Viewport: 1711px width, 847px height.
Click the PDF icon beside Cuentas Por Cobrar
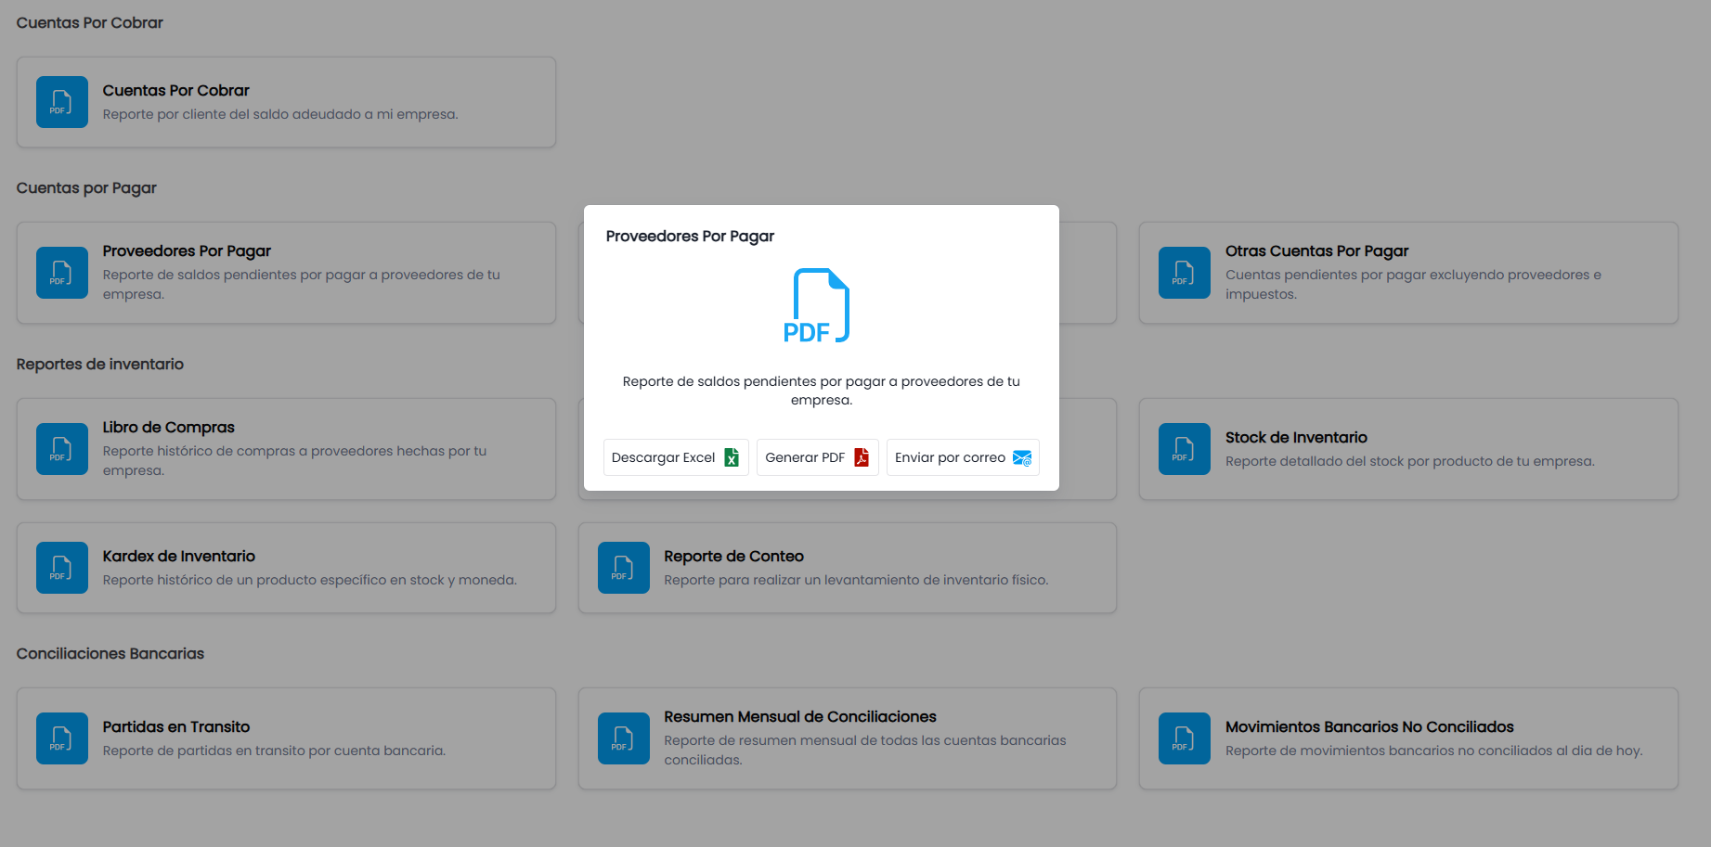pyautogui.click(x=62, y=102)
